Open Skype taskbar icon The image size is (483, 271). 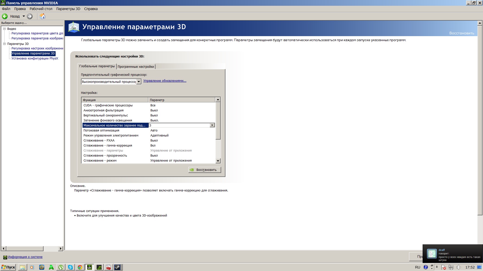[70, 267]
